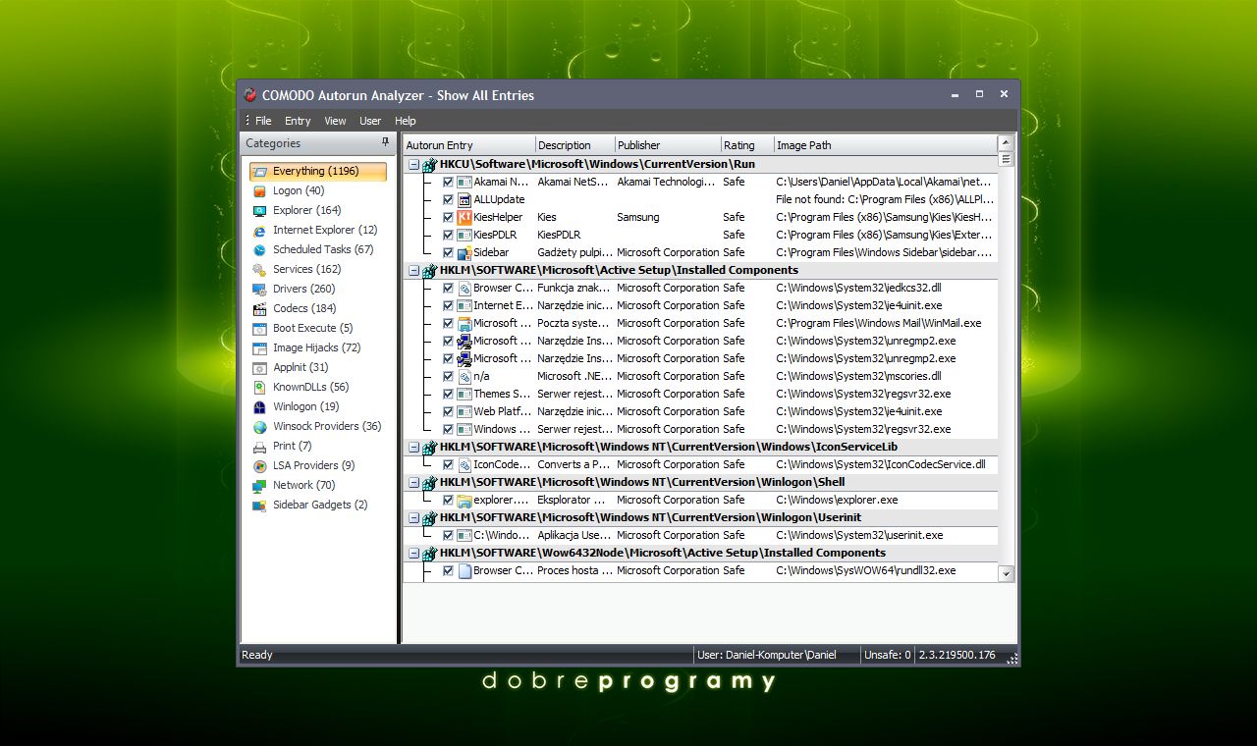Open the Print printer icon

259,447
